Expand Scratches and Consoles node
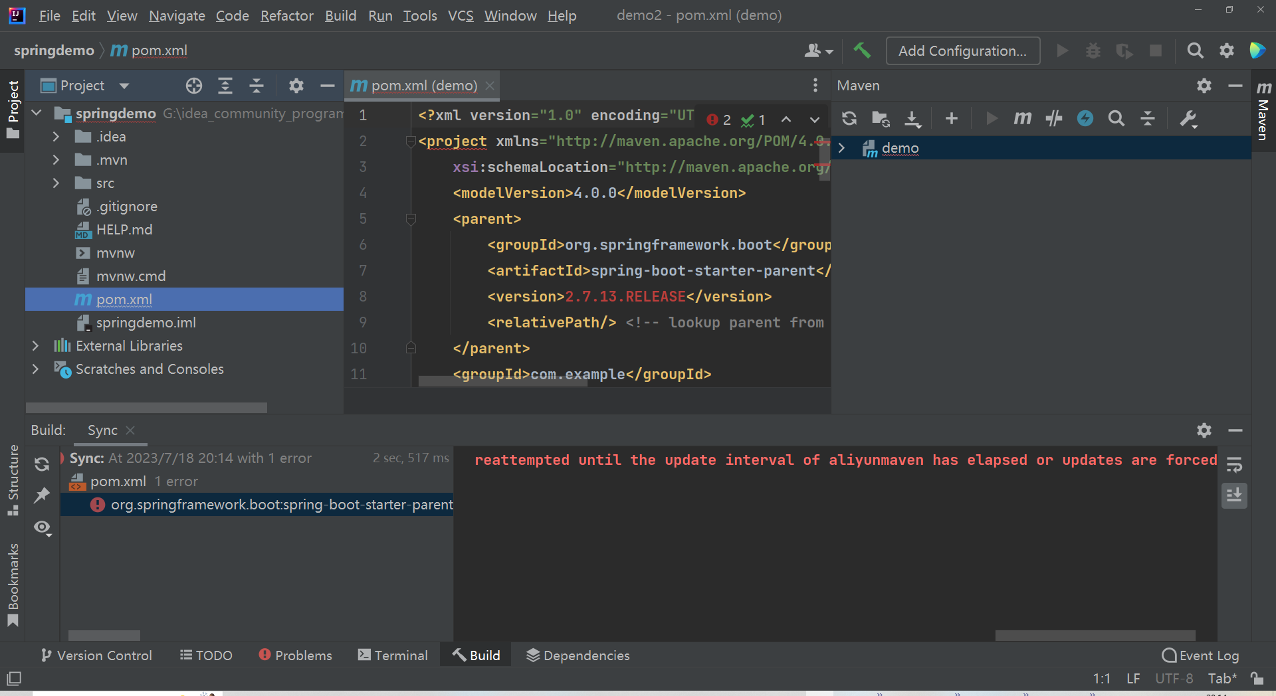This screenshot has width=1276, height=696. (36, 369)
